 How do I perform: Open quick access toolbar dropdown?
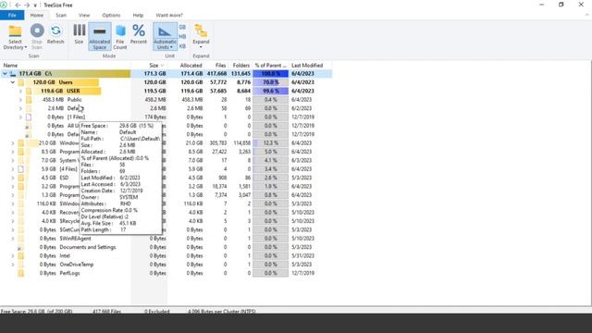35,6
